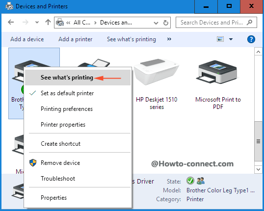Click the Forward navigation arrow
The width and height of the screenshot is (264, 211).
coord(26,22)
